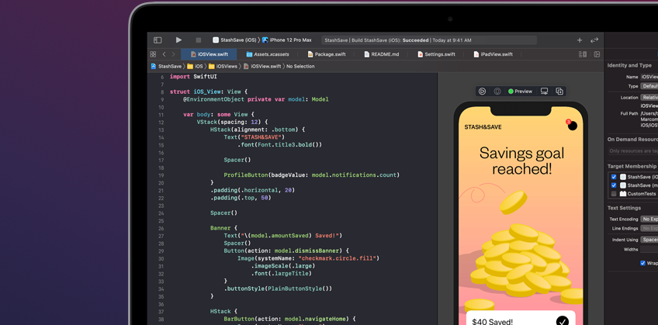Open the README.md tab
This screenshot has height=325, width=658.
[x=382, y=54]
